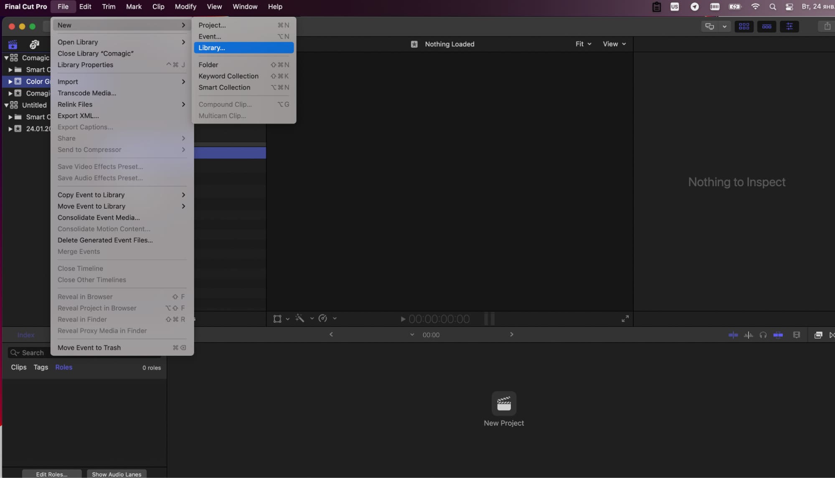Open the viewer View dropdown
This screenshot has width=835, height=478.
click(614, 44)
